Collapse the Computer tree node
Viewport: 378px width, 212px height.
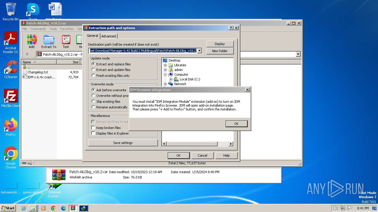pyautogui.click(x=165, y=74)
